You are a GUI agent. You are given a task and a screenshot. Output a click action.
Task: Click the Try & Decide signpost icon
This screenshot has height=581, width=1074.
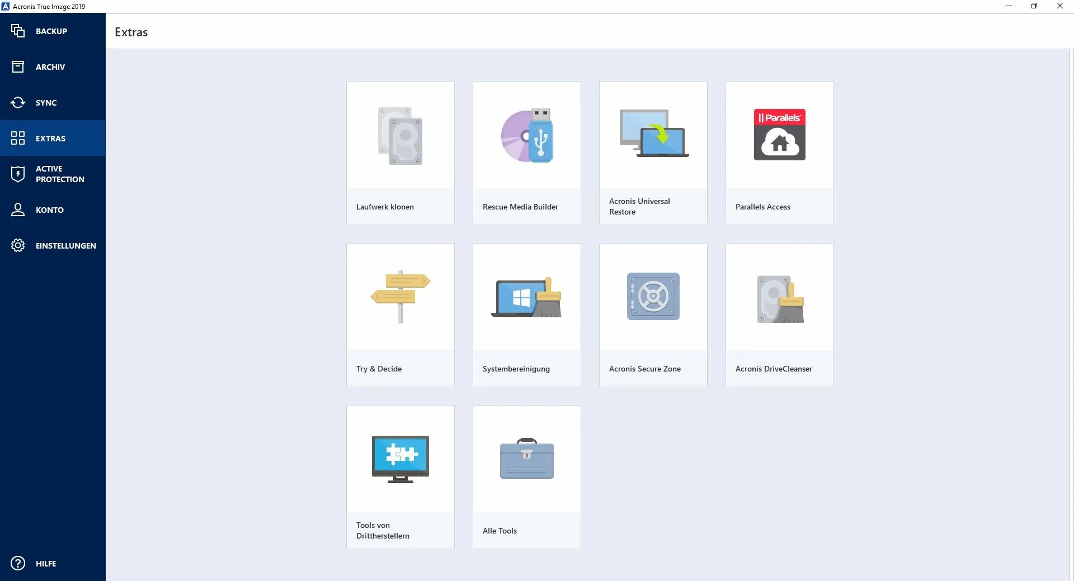tap(401, 297)
